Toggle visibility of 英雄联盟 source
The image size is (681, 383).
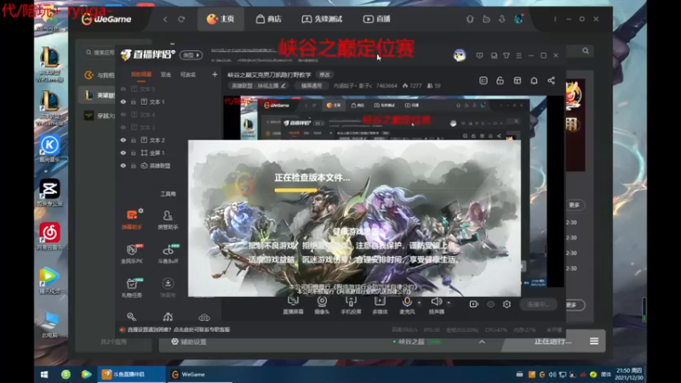(123, 166)
